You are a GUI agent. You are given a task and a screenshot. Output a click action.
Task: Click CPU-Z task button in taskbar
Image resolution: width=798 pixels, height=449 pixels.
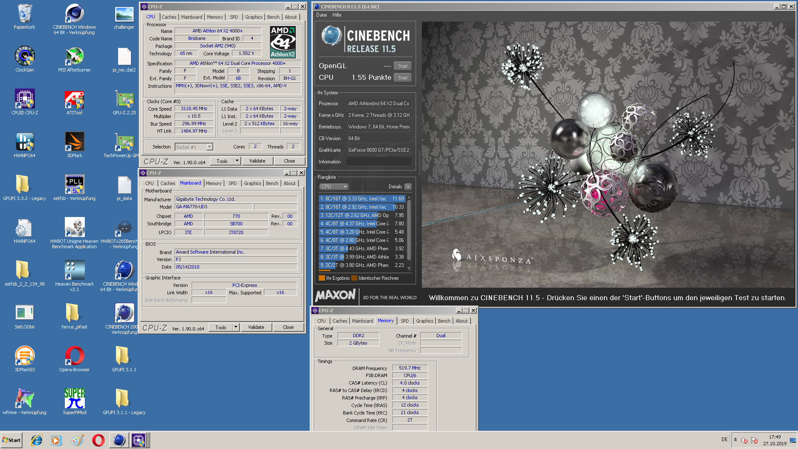click(x=138, y=440)
